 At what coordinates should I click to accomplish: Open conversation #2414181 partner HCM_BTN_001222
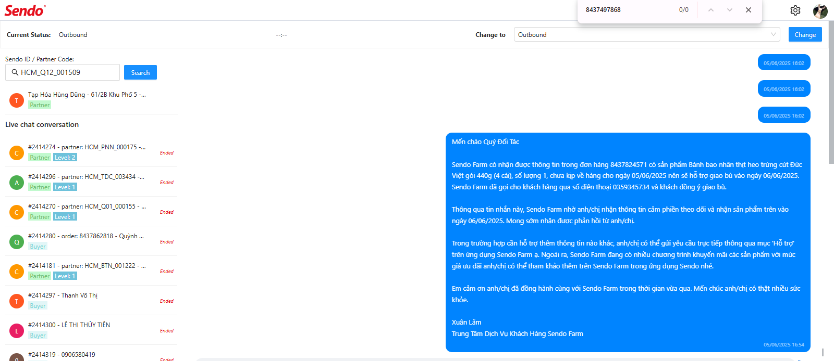(x=91, y=271)
